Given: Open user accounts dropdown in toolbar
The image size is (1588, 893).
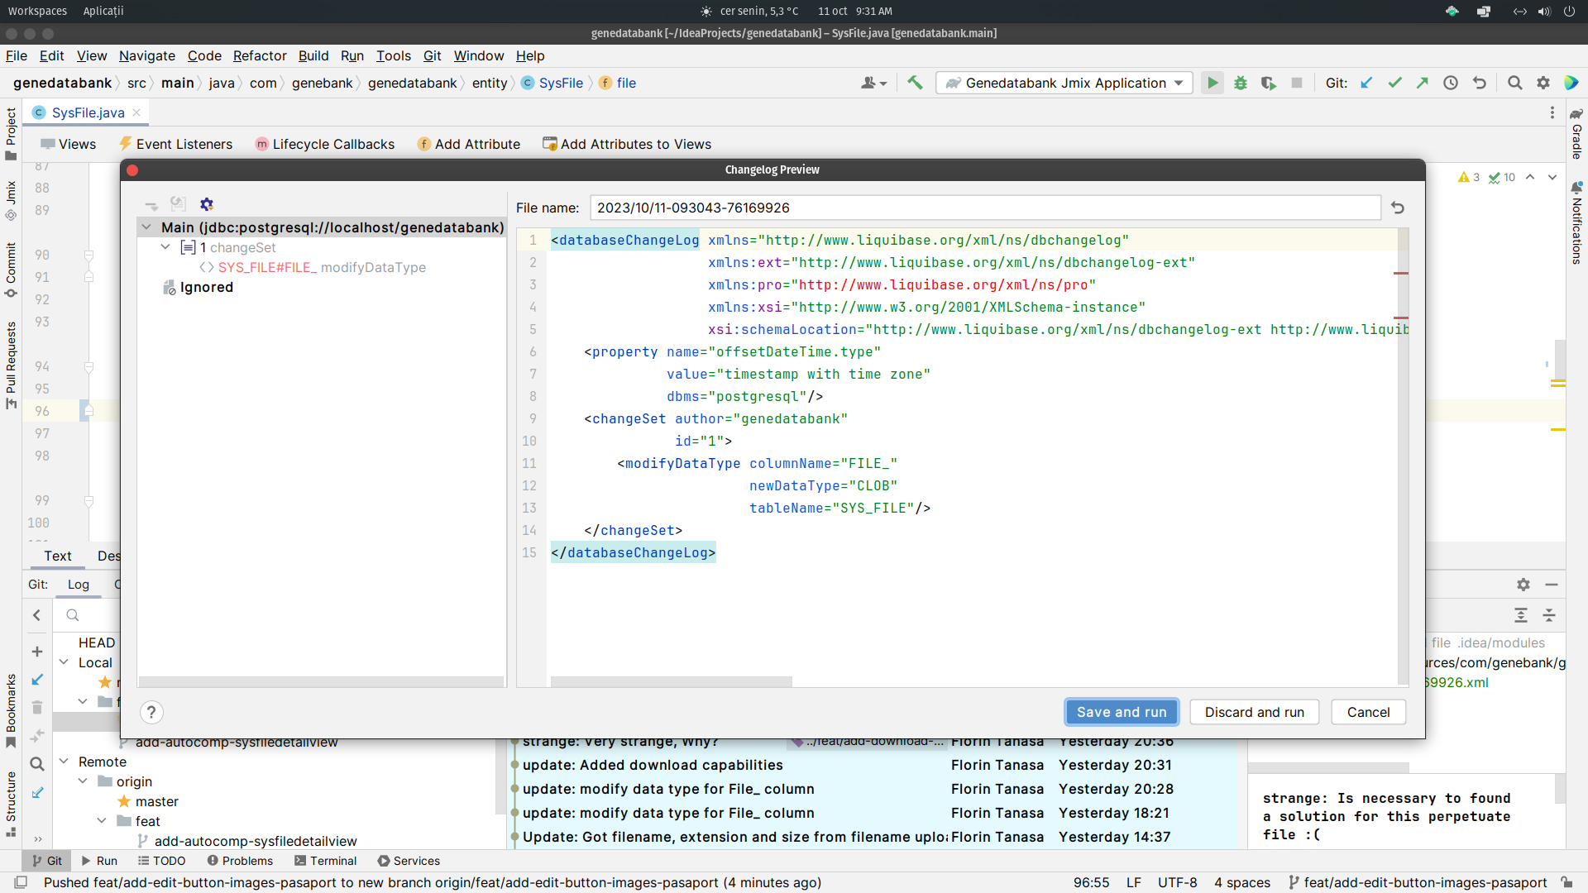Looking at the screenshot, I should [873, 83].
